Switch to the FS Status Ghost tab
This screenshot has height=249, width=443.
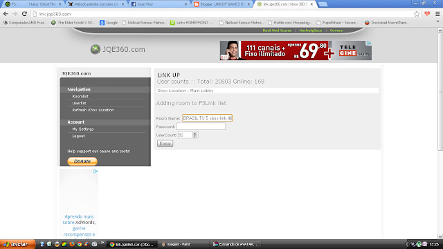point(33,4)
